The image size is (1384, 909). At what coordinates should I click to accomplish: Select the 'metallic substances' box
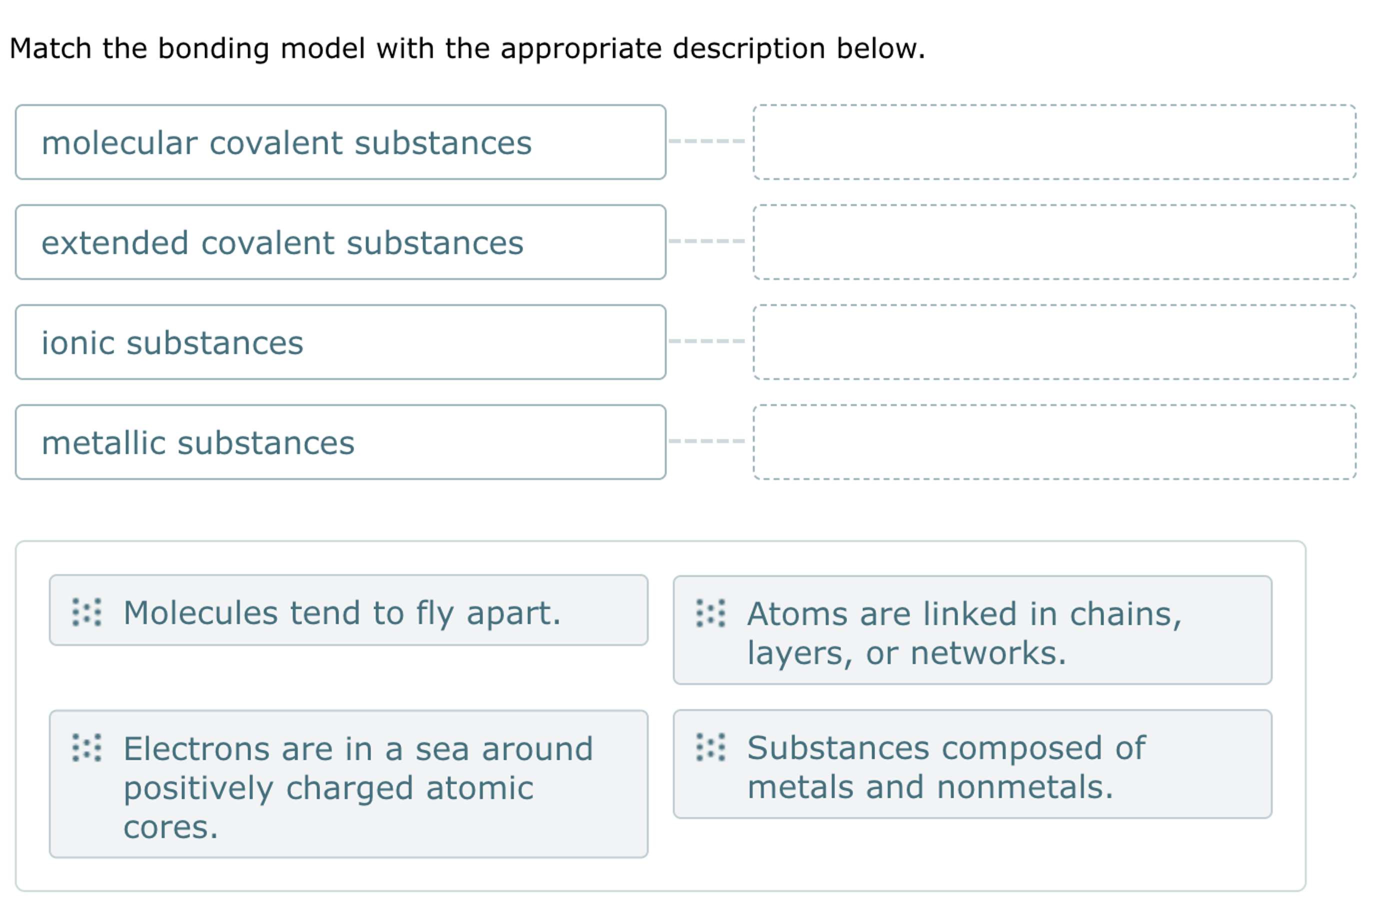point(343,442)
